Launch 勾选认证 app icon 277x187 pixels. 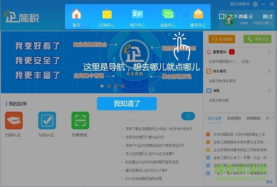(47, 121)
